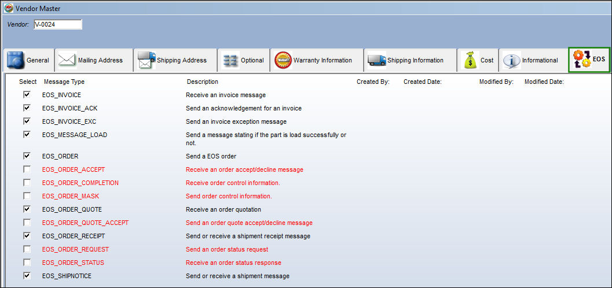Select the EOS_INVOICE message type text
The image size is (612, 288).
coord(62,95)
